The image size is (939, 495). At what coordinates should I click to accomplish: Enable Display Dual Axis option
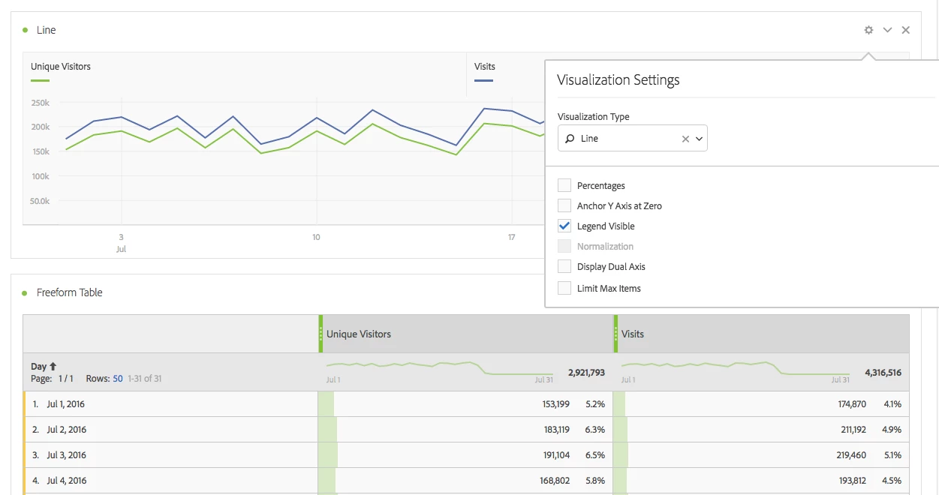564,266
